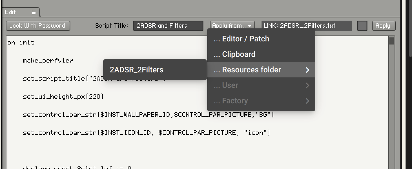
Task: Focus the Script Title input field
Action: pos(168,26)
